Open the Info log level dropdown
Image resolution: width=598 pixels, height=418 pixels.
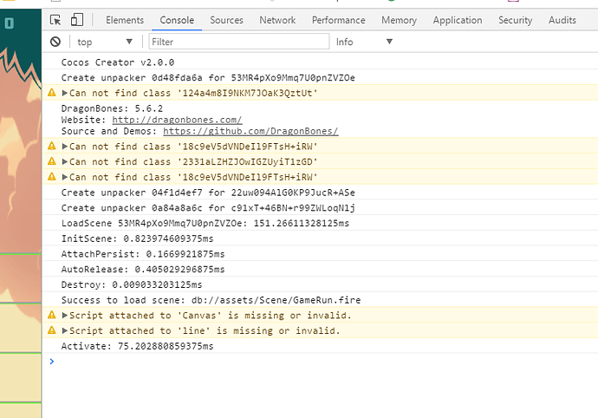click(x=364, y=42)
